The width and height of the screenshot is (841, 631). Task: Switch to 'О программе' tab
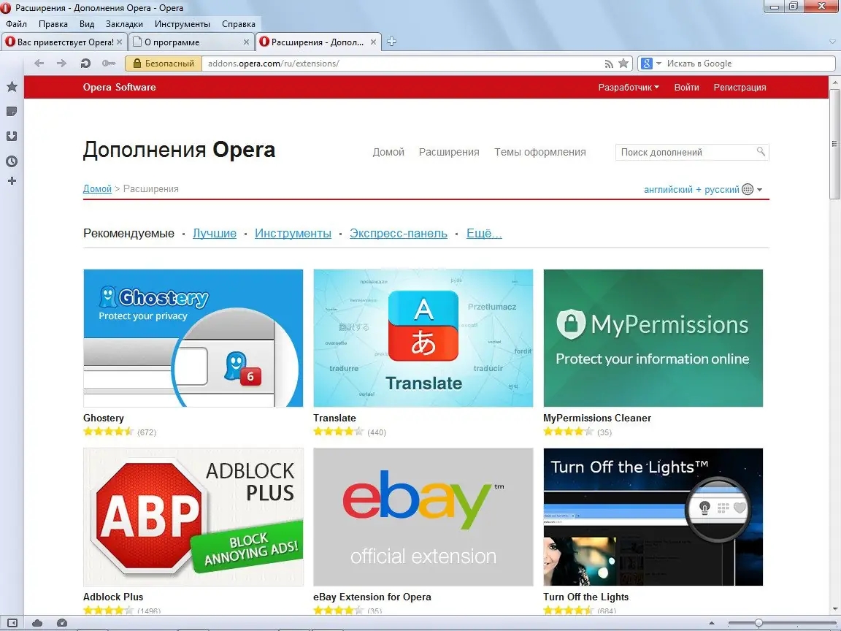[x=191, y=42]
